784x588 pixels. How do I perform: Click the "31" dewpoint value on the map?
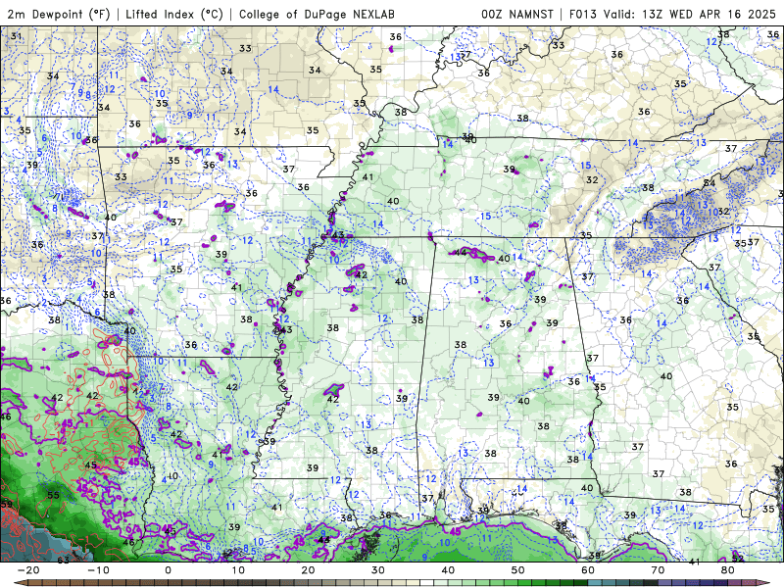(16, 36)
